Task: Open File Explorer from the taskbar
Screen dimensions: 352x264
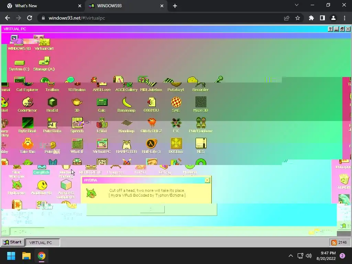Action: coord(26,256)
